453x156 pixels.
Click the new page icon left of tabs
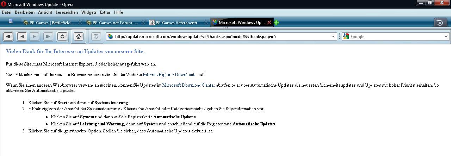pos(11,21)
